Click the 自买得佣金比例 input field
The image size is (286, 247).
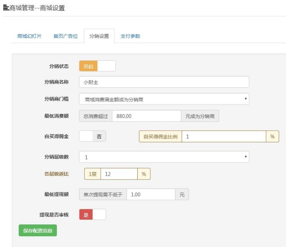click(x=223, y=136)
